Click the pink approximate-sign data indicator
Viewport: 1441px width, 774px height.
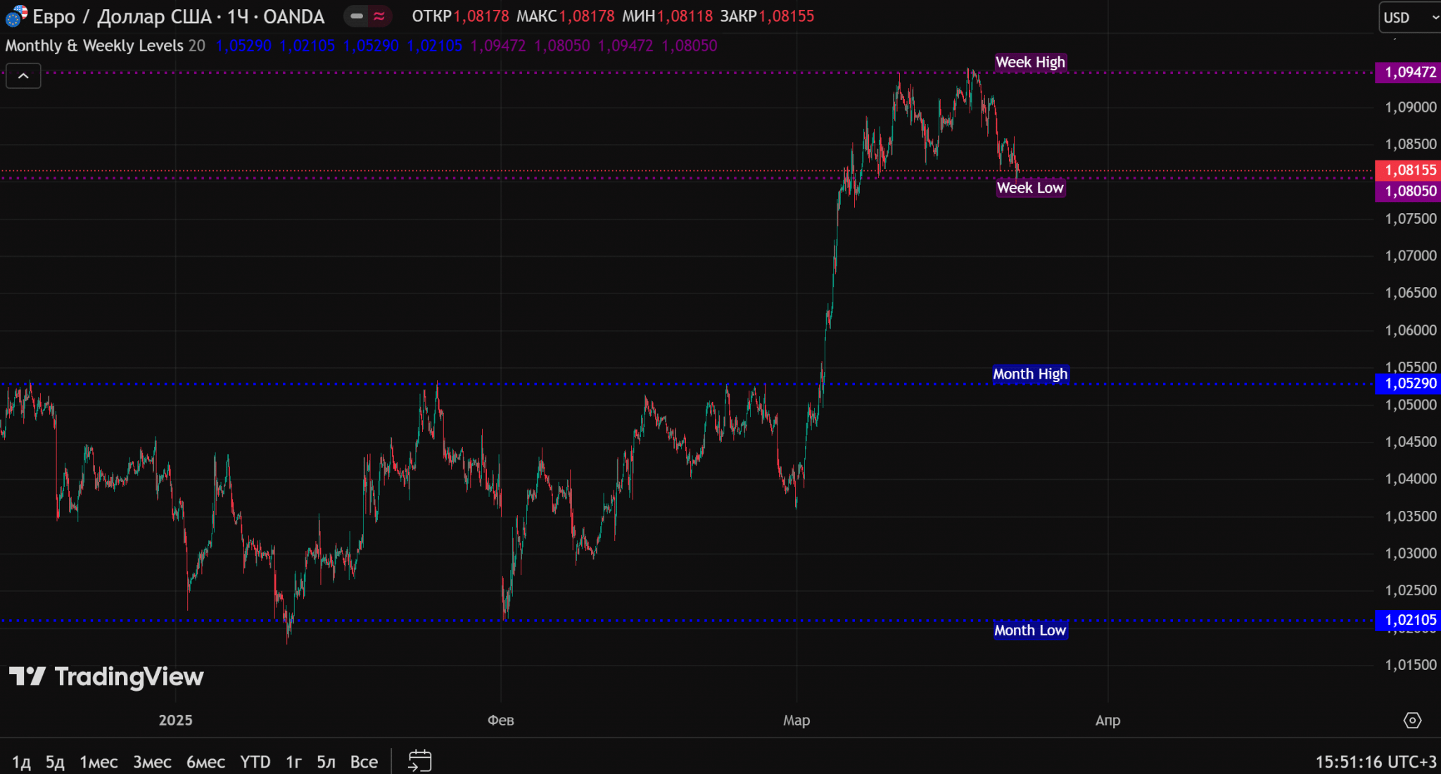(x=379, y=16)
